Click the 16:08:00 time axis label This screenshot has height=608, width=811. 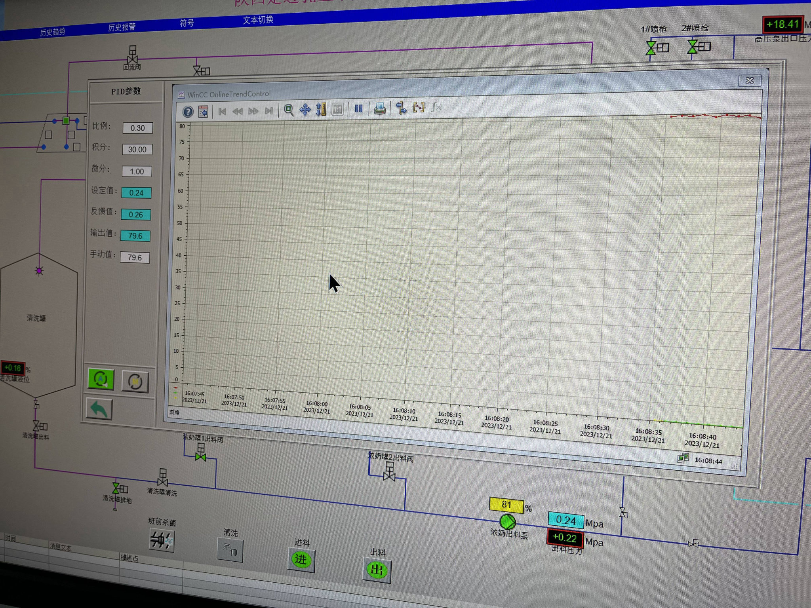tap(316, 407)
